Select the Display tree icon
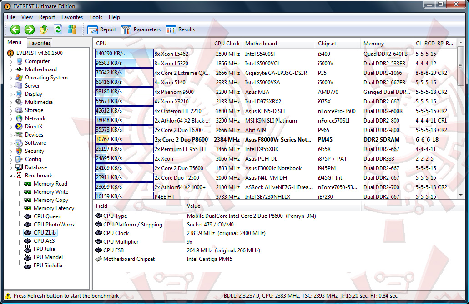This screenshot has height=304, width=469. (20, 93)
